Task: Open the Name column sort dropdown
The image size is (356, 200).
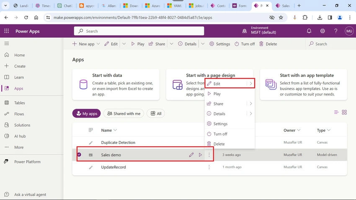Action: tap(115, 130)
